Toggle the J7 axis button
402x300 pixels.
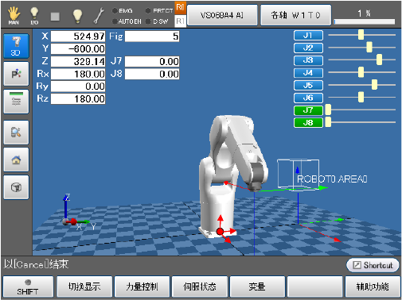point(308,110)
